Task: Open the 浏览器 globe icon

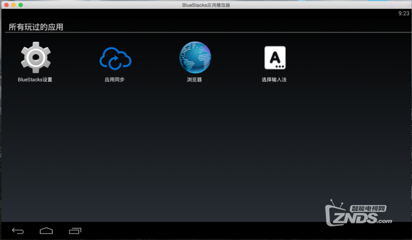Action: pyautogui.click(x=195, y=57)
